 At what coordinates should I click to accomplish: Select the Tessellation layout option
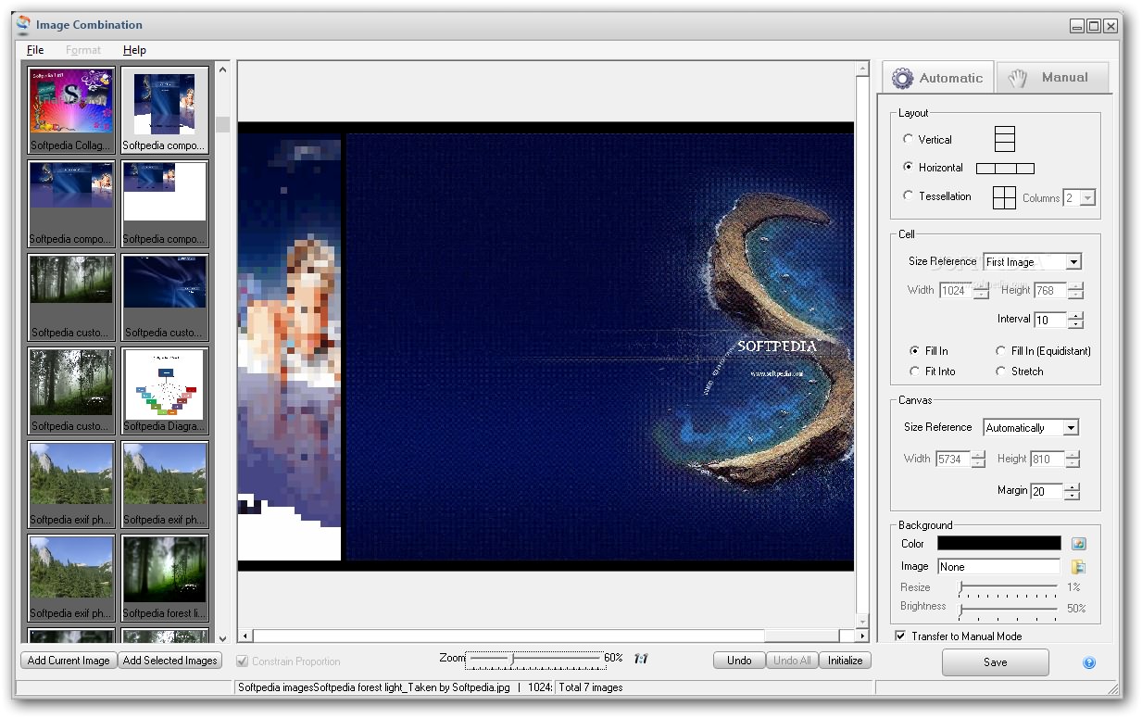coord(937,196)
